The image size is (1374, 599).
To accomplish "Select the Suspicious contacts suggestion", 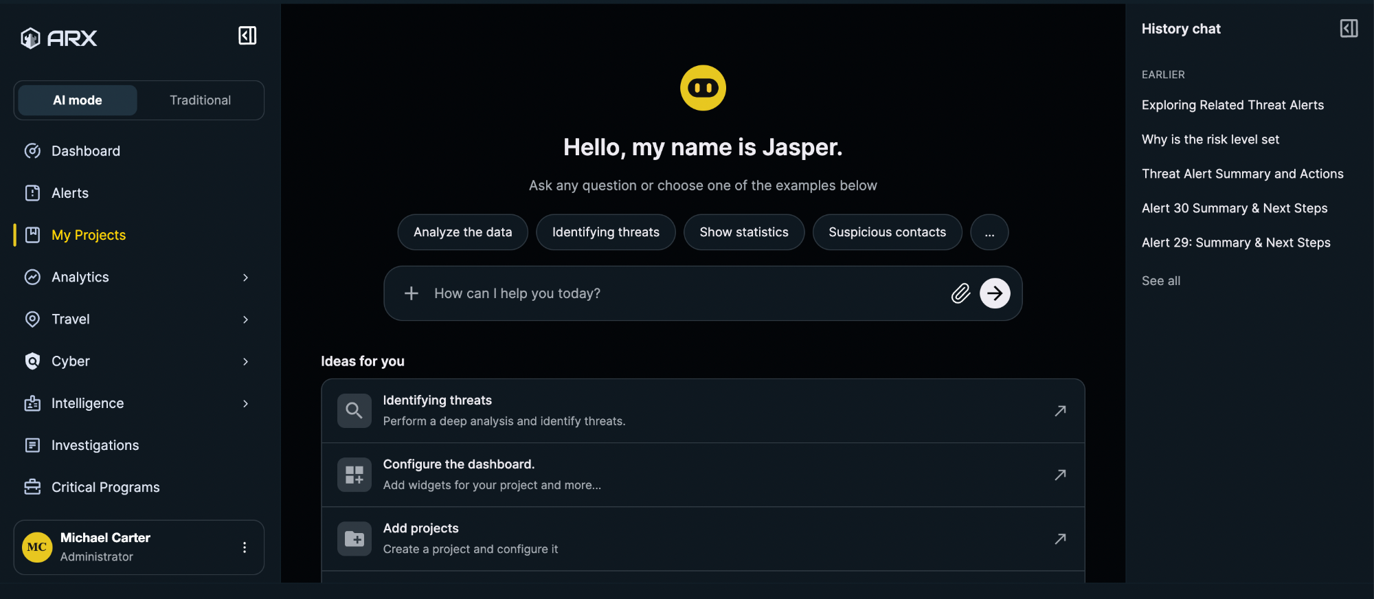I will tap(887, 232).
